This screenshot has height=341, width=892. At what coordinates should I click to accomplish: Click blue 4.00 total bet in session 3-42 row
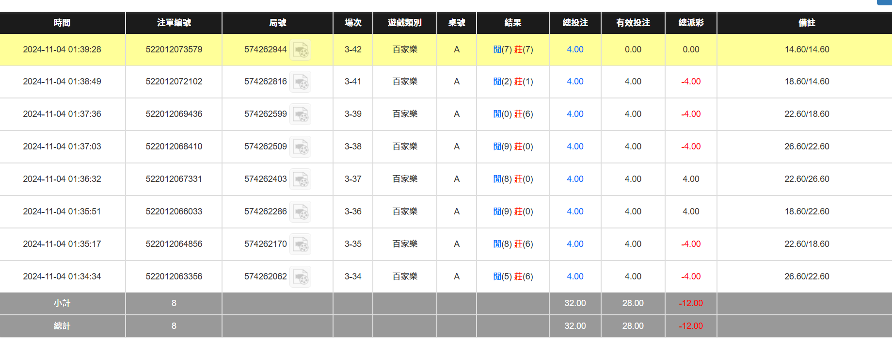click(x=575, y=49)
